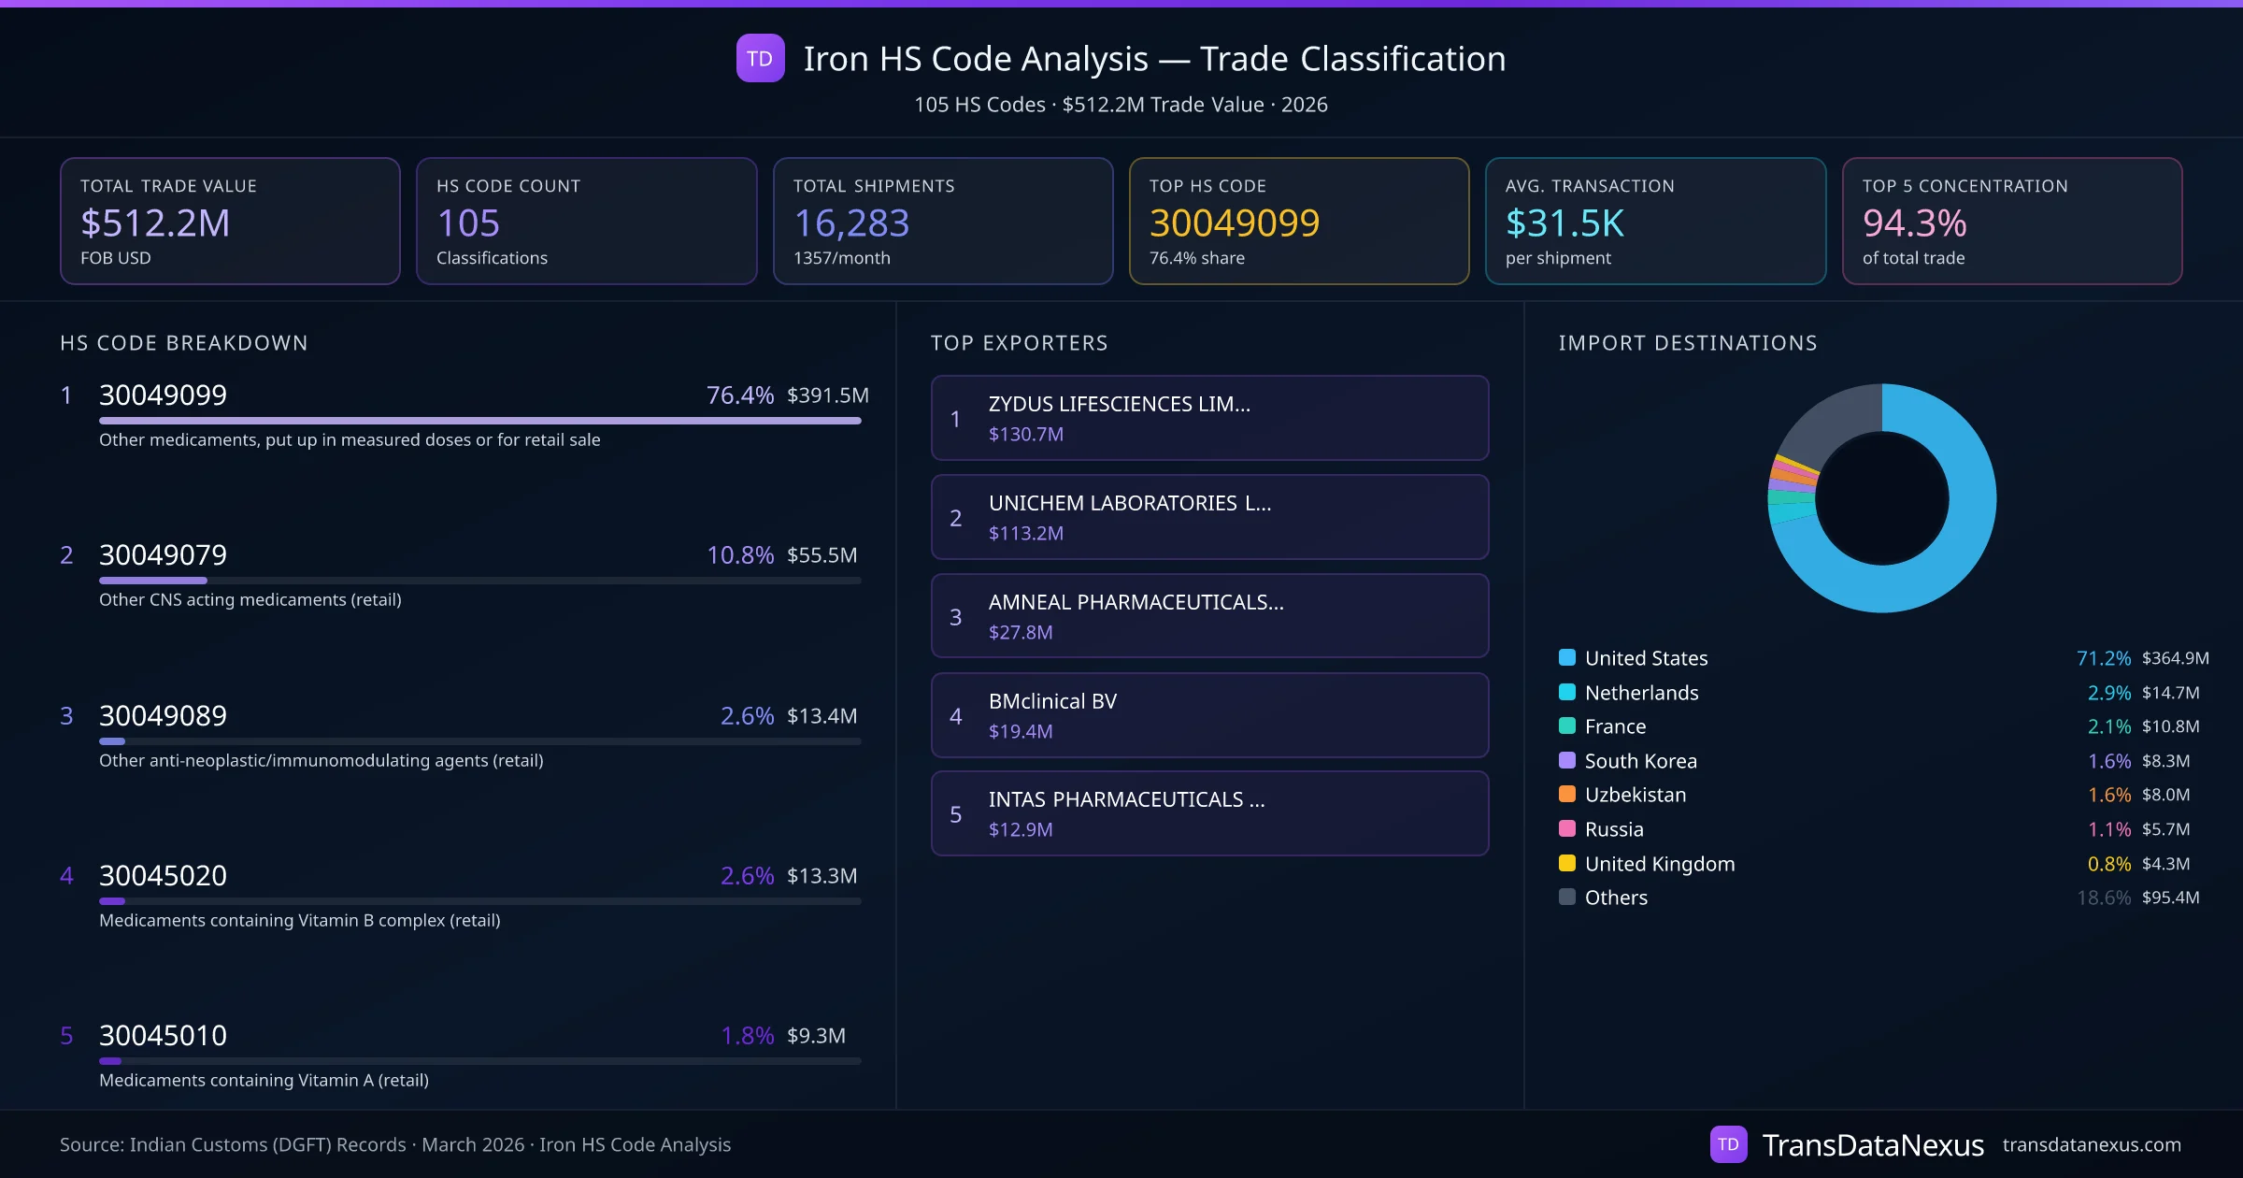Click the HS code 30049079 entry
This screenshot has height=1178, width=2243.
click(x=164, y=555)
